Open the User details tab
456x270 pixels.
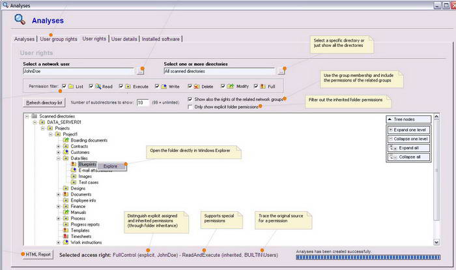pyautogui.click(x=124, y=39)
